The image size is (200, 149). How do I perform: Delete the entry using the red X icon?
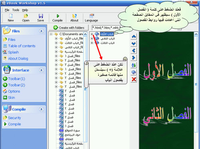[134, 79]
